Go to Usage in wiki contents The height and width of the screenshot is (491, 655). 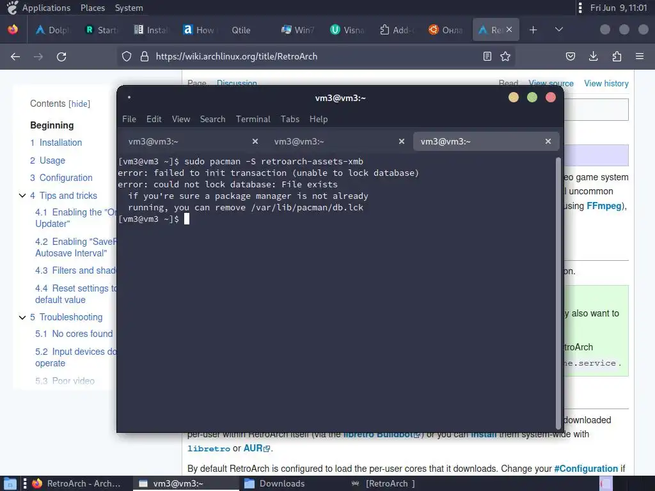pyautogui.click(x=47, y=160)
